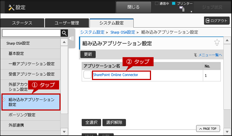Jump up with PAGE TOP button
The image size is (232, 136).
(208, 129)
